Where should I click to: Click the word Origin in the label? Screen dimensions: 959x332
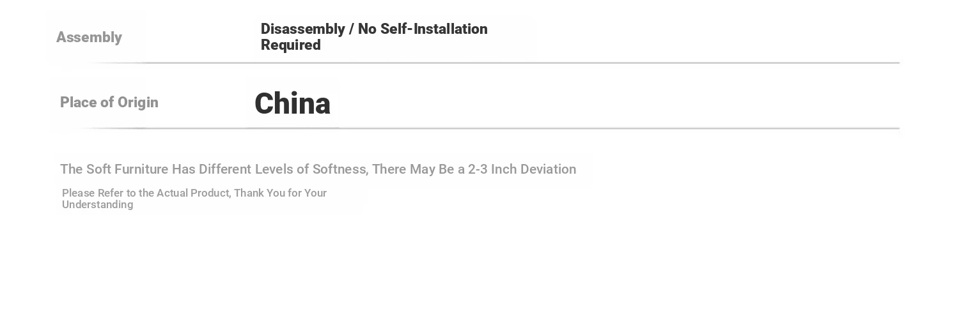(137, 102)
